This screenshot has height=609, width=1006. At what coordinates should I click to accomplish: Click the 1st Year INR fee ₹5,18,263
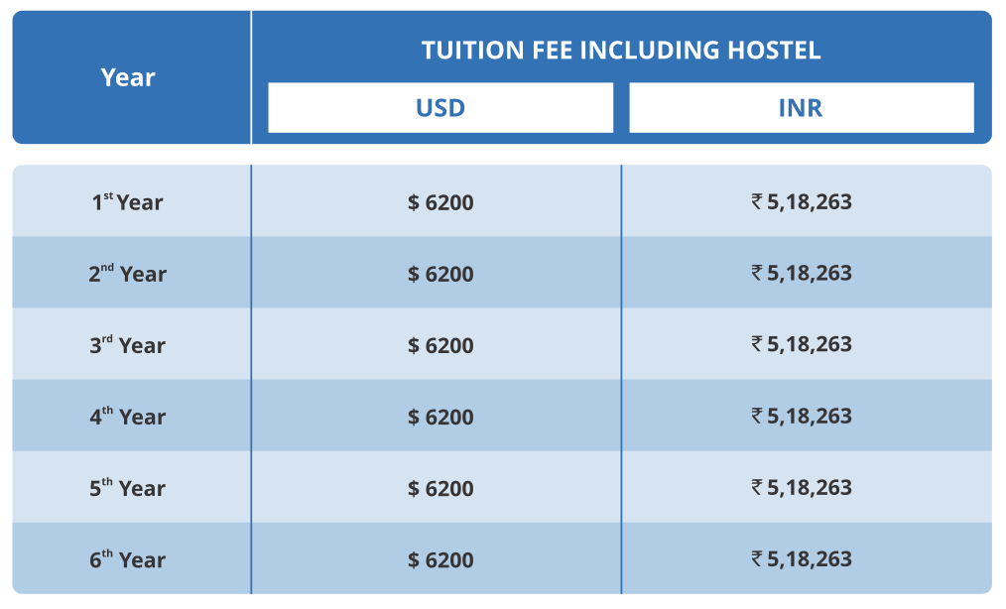(x=802, y=202)
